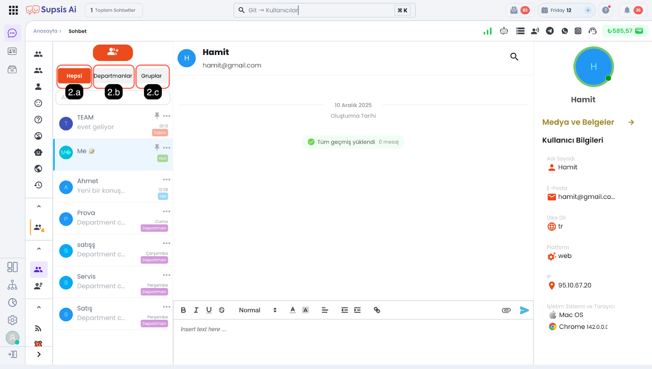This screenshot has width=652, height=369.
Task: Switch to the Gruplar tab
Action: pyautogui.click(x=152, y=76)
